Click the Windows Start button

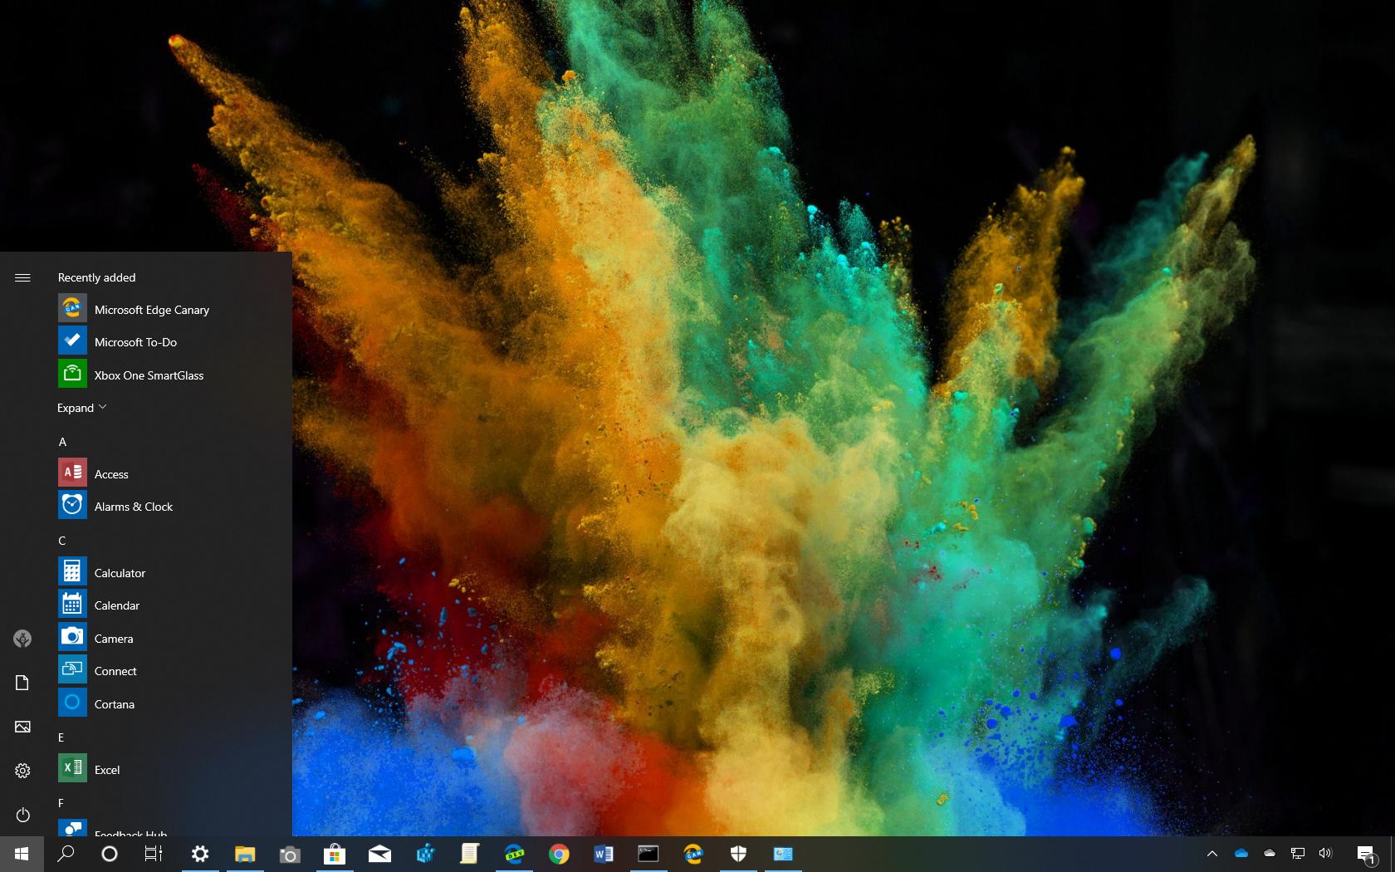point(22,854)
